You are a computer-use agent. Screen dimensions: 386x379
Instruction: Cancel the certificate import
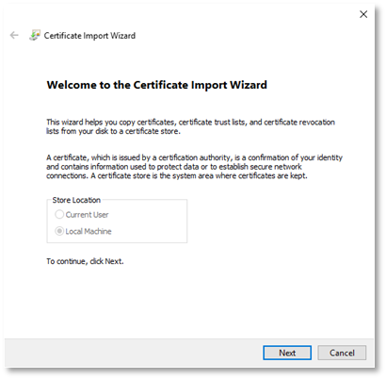click(x=342, y=353)
